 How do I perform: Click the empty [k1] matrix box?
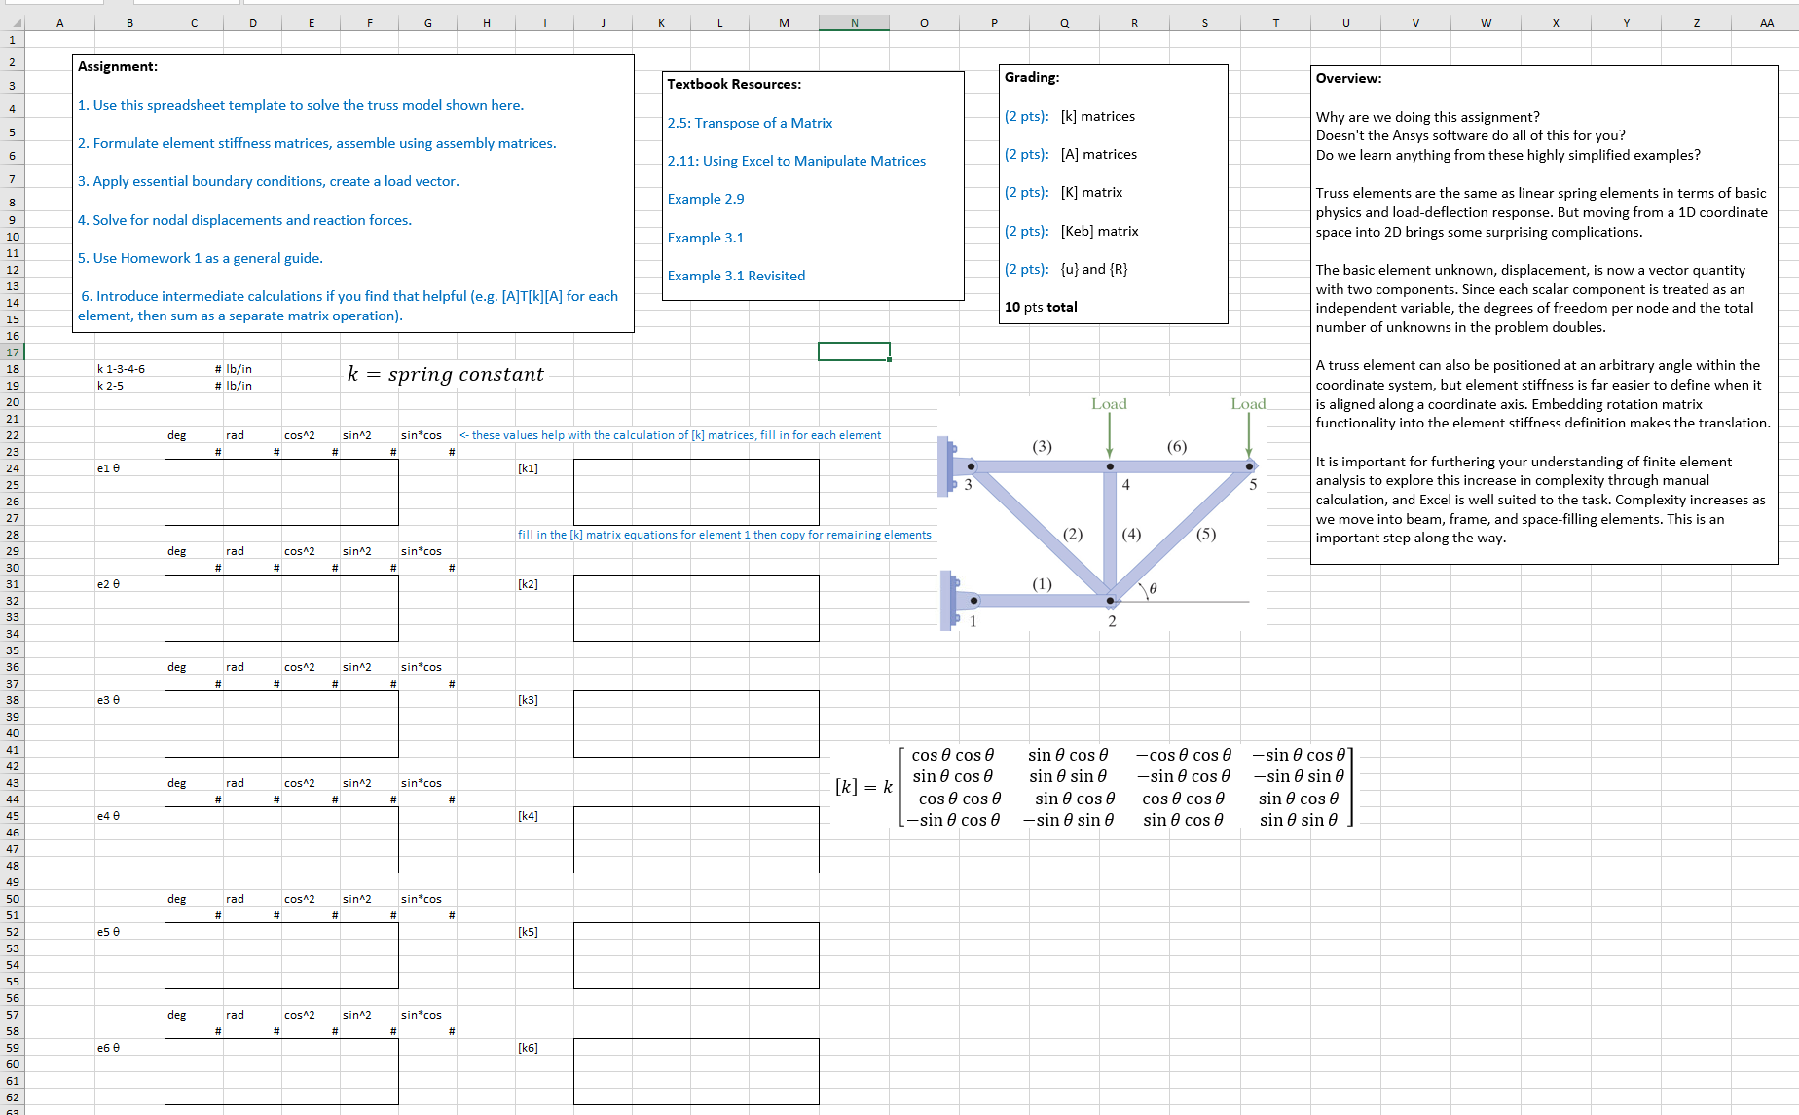click(695, 492)
